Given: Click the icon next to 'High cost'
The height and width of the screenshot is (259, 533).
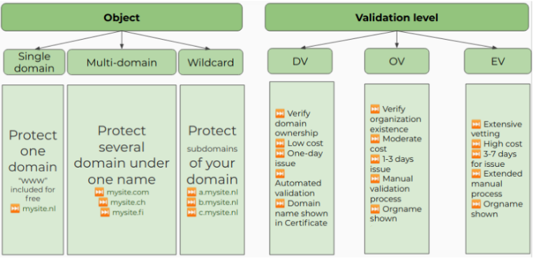Looking at the screenshot, I should pyautogui.click(x=476, y=144).
